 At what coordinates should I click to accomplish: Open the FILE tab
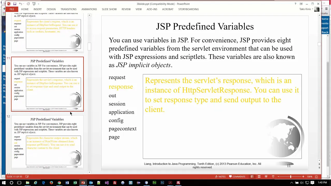(x=12, y=9)
